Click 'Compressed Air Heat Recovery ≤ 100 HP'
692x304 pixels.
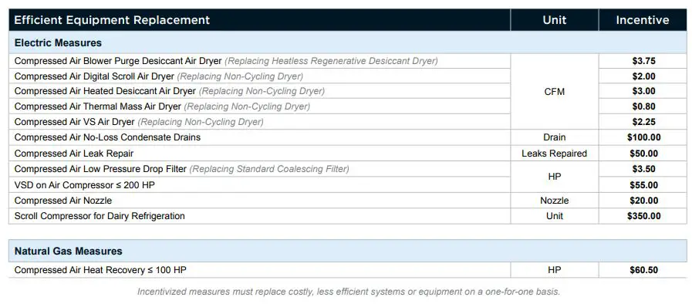[100, 269]
